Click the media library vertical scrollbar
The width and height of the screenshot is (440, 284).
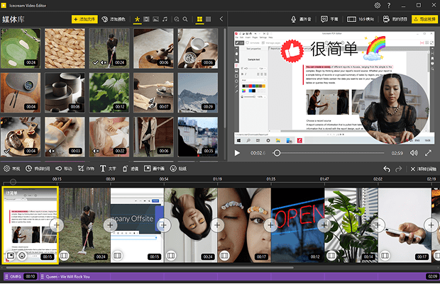pyautogui.click(x=225, y=78)
